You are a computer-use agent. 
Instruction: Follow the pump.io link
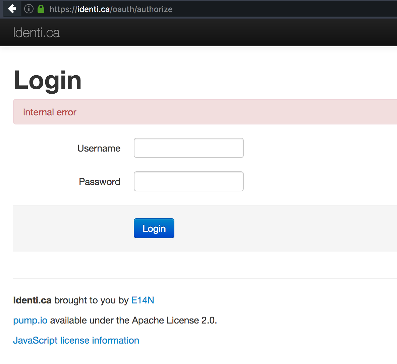30,321
